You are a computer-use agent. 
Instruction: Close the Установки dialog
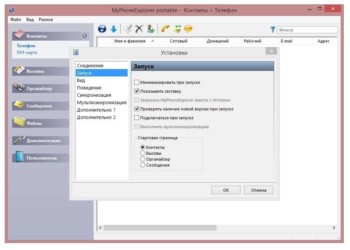click(272, 51)
